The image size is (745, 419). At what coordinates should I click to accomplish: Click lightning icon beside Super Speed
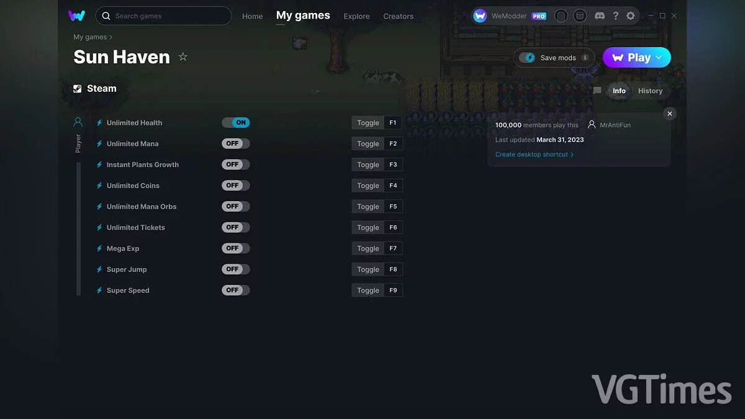tap(99, 291)
